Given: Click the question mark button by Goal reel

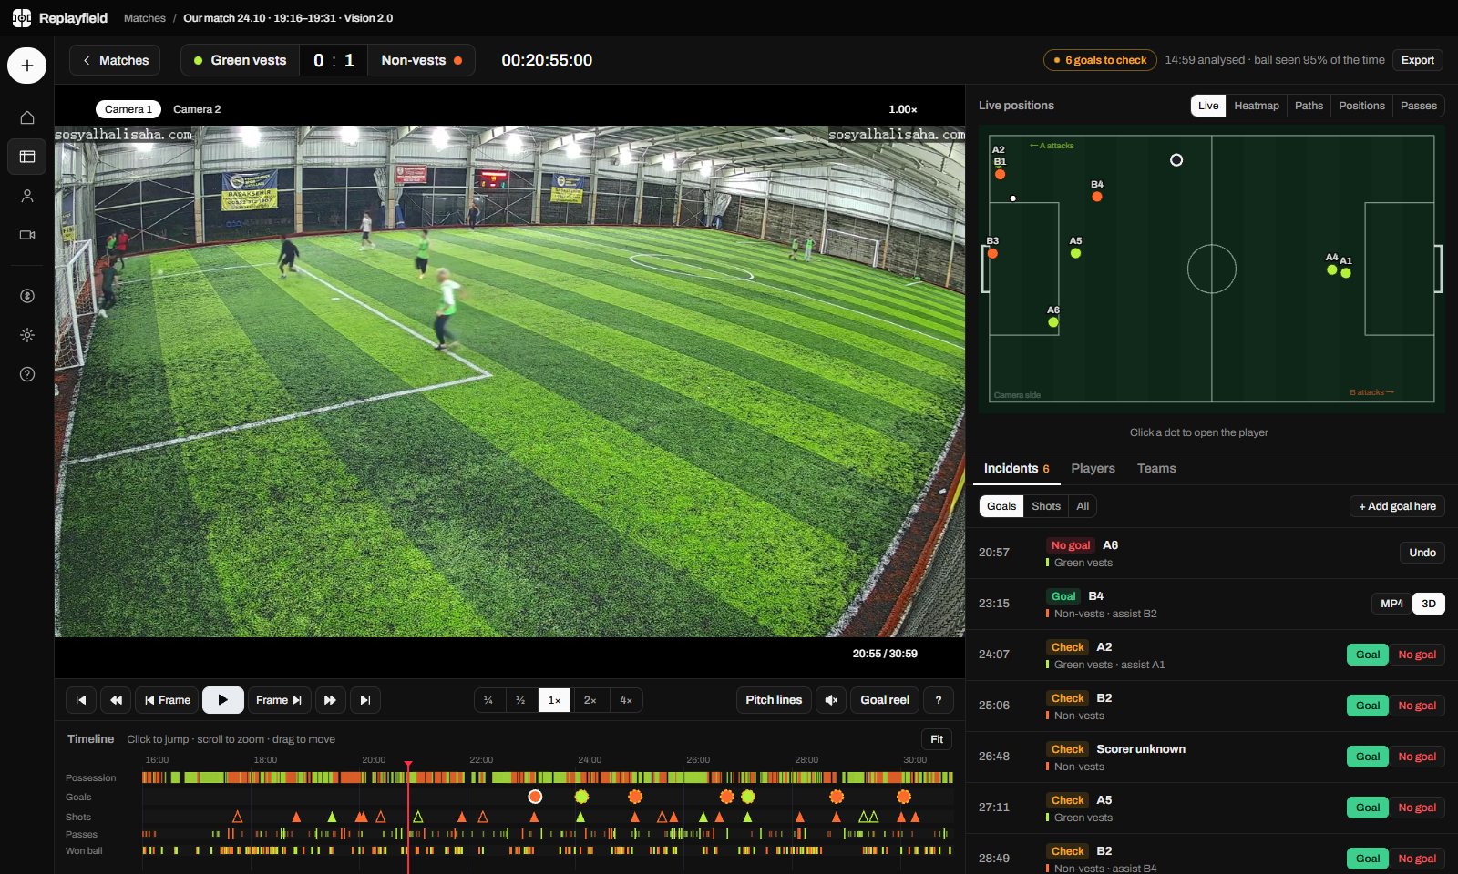Looking at the screenshot, I should coord(939,700).
